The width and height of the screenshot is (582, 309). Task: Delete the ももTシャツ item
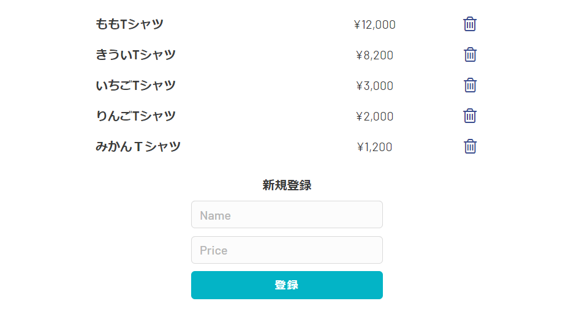470,24
